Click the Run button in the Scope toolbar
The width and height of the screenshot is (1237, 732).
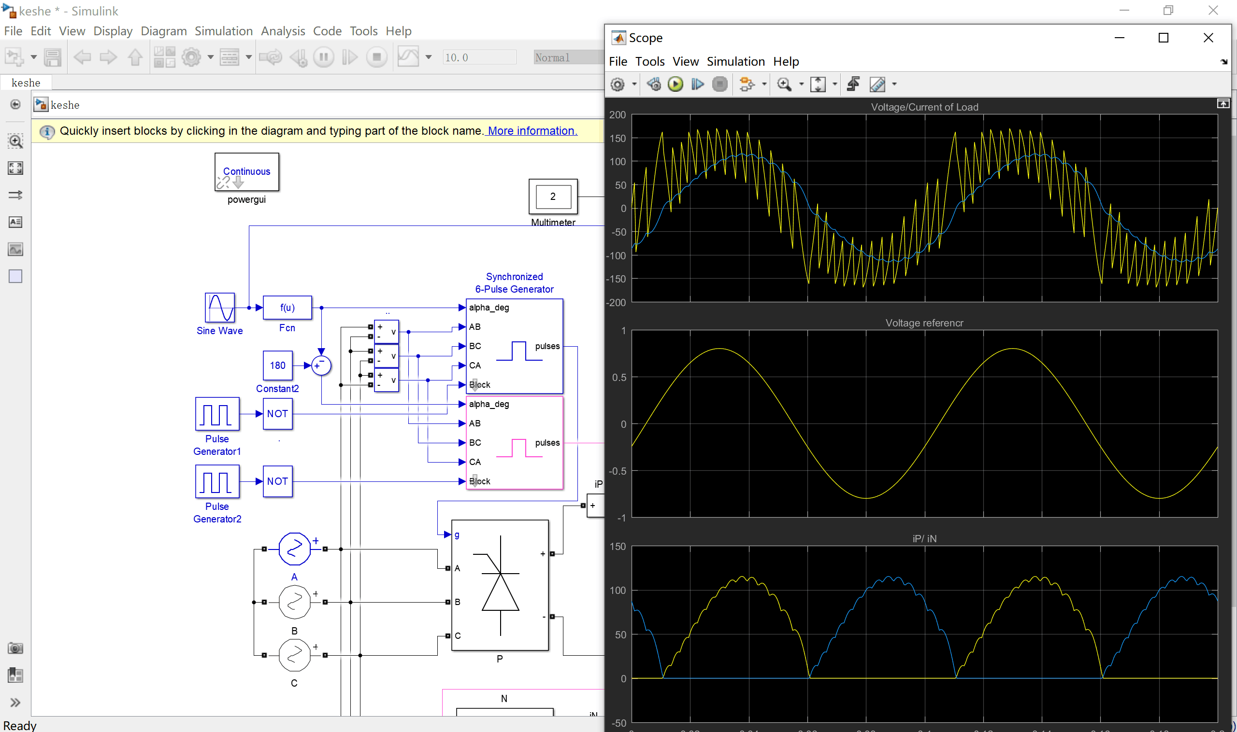click(x=675, y=84)
